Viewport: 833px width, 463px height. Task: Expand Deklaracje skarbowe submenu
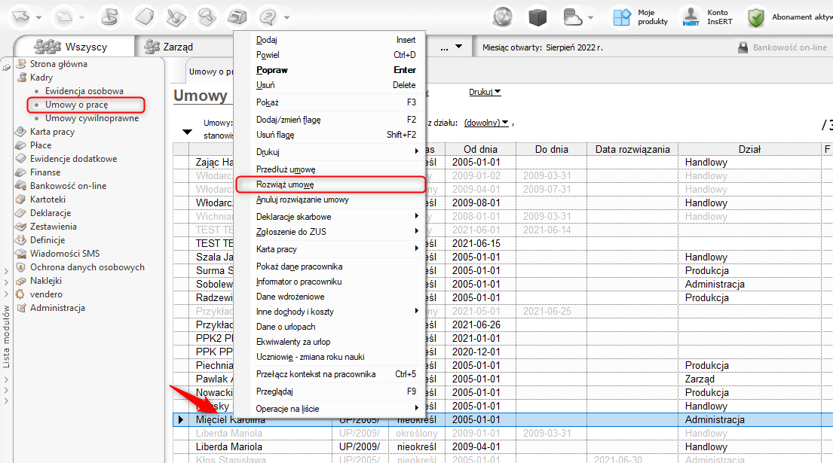417,216
